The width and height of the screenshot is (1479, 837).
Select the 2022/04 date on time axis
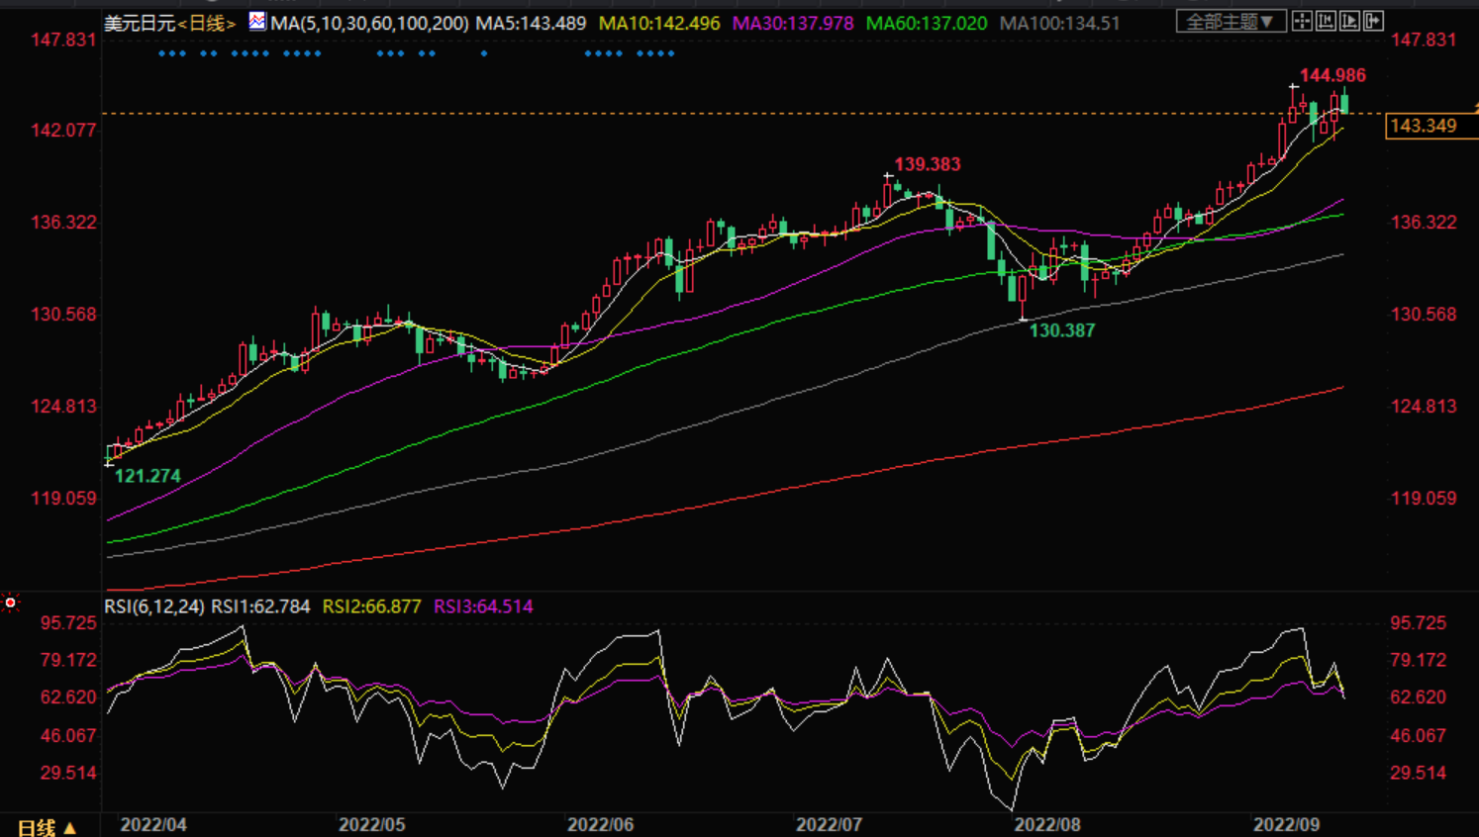coord(153,824)
